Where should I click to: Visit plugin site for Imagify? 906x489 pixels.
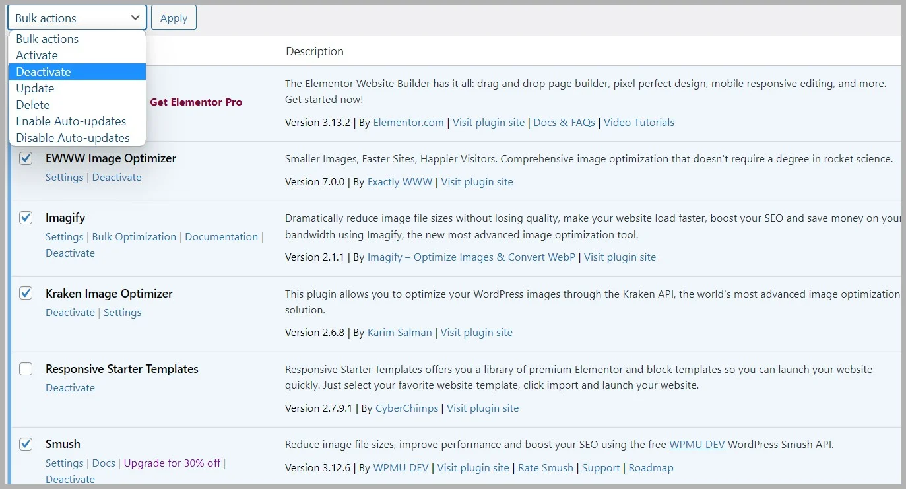[x=620, y=257]
